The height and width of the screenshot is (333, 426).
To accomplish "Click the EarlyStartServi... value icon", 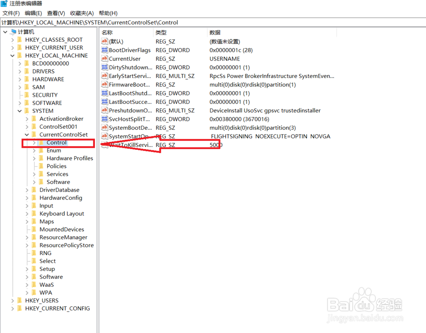I will pos(104,76).
